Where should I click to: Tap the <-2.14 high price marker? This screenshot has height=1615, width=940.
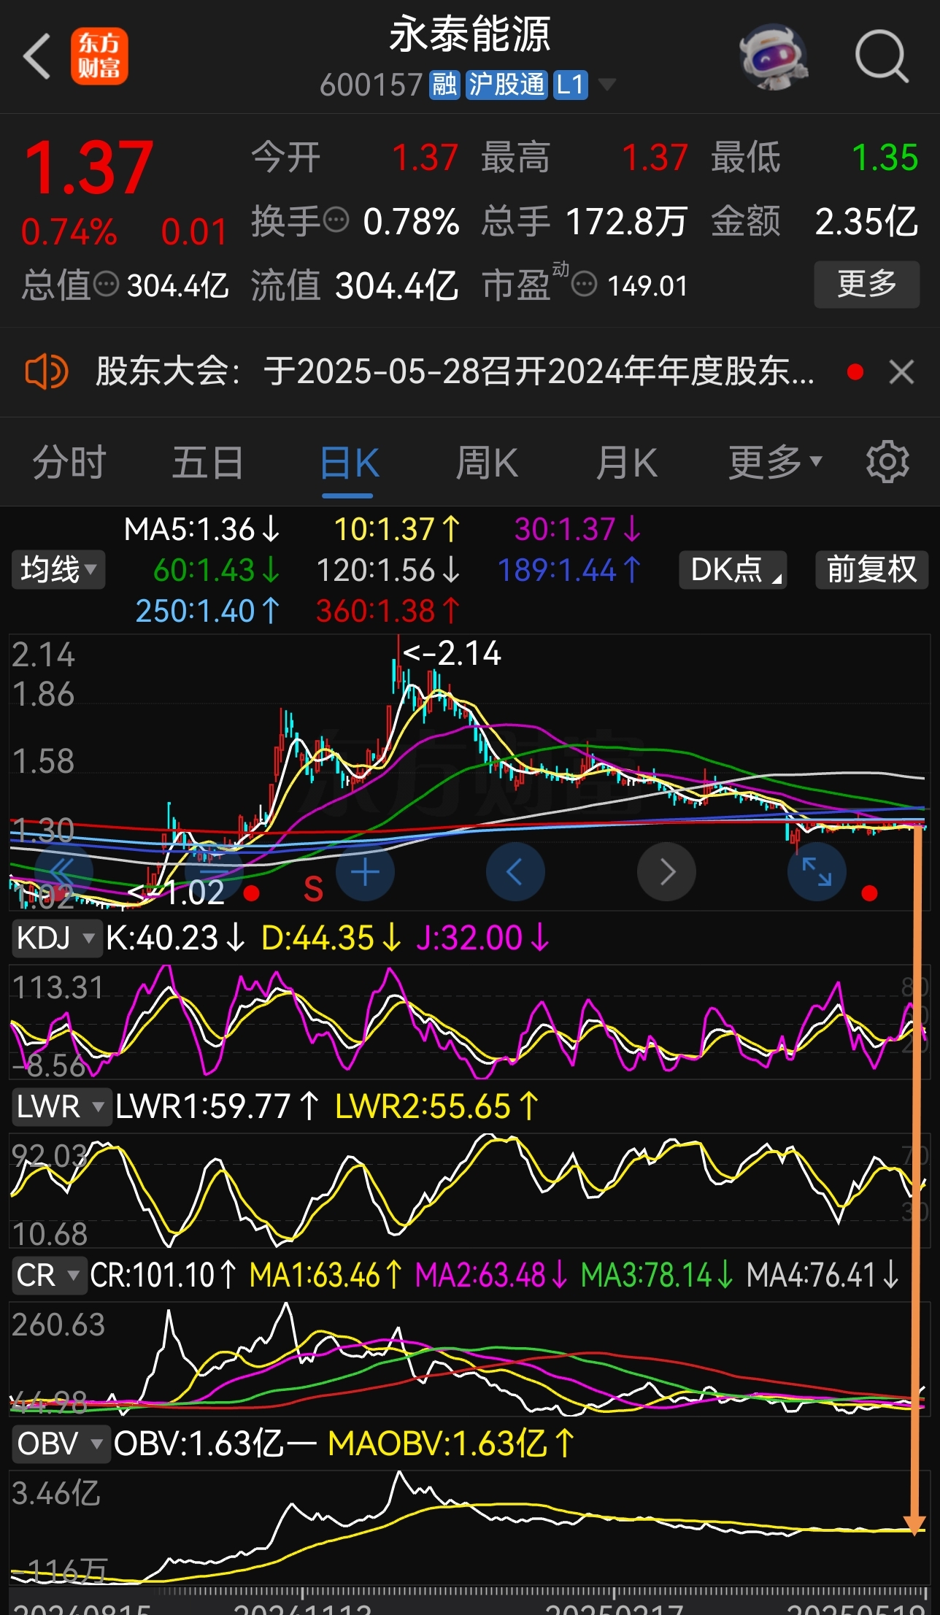click(452, 653)
